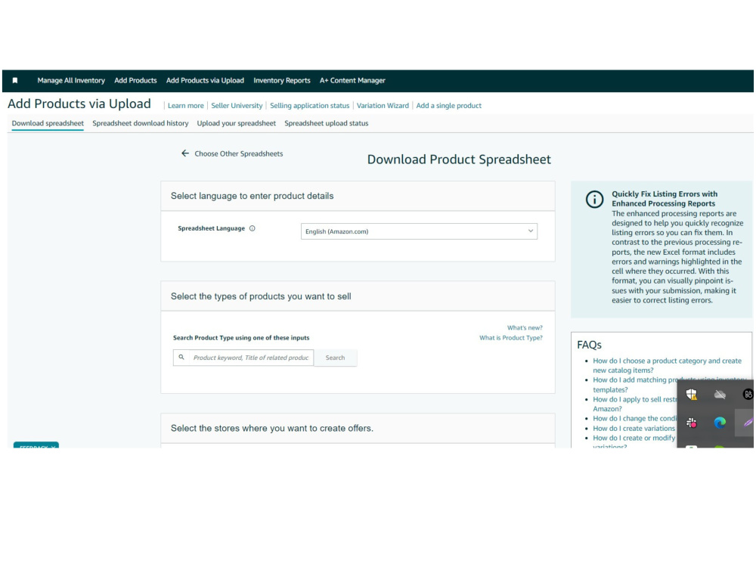Open FAQ How do I change the condition
The height and width of the screenshot is (567, 756).
pos(634,419)
